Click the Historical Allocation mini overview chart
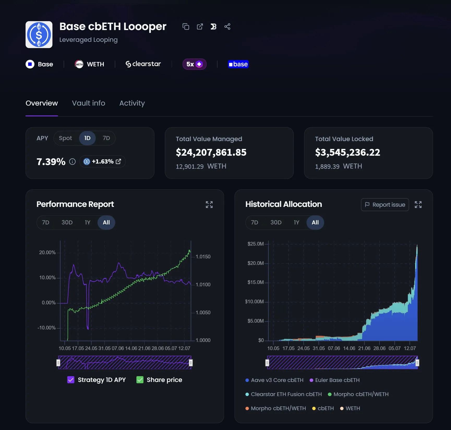This screenshot has height=430, width=451. click(342, 363)
